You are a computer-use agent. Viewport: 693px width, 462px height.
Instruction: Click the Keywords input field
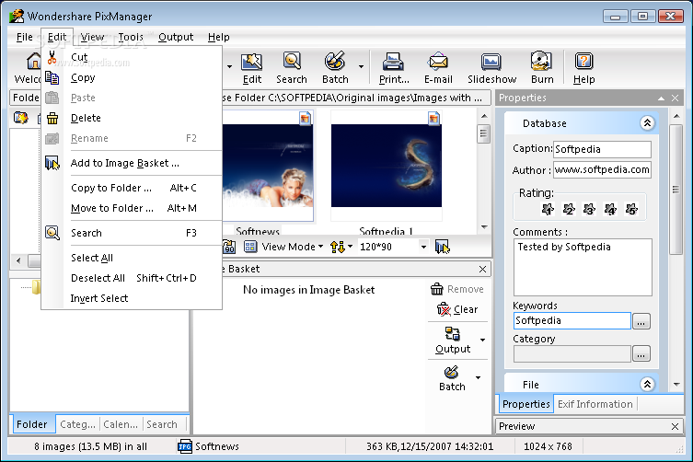tap(572, 320)
